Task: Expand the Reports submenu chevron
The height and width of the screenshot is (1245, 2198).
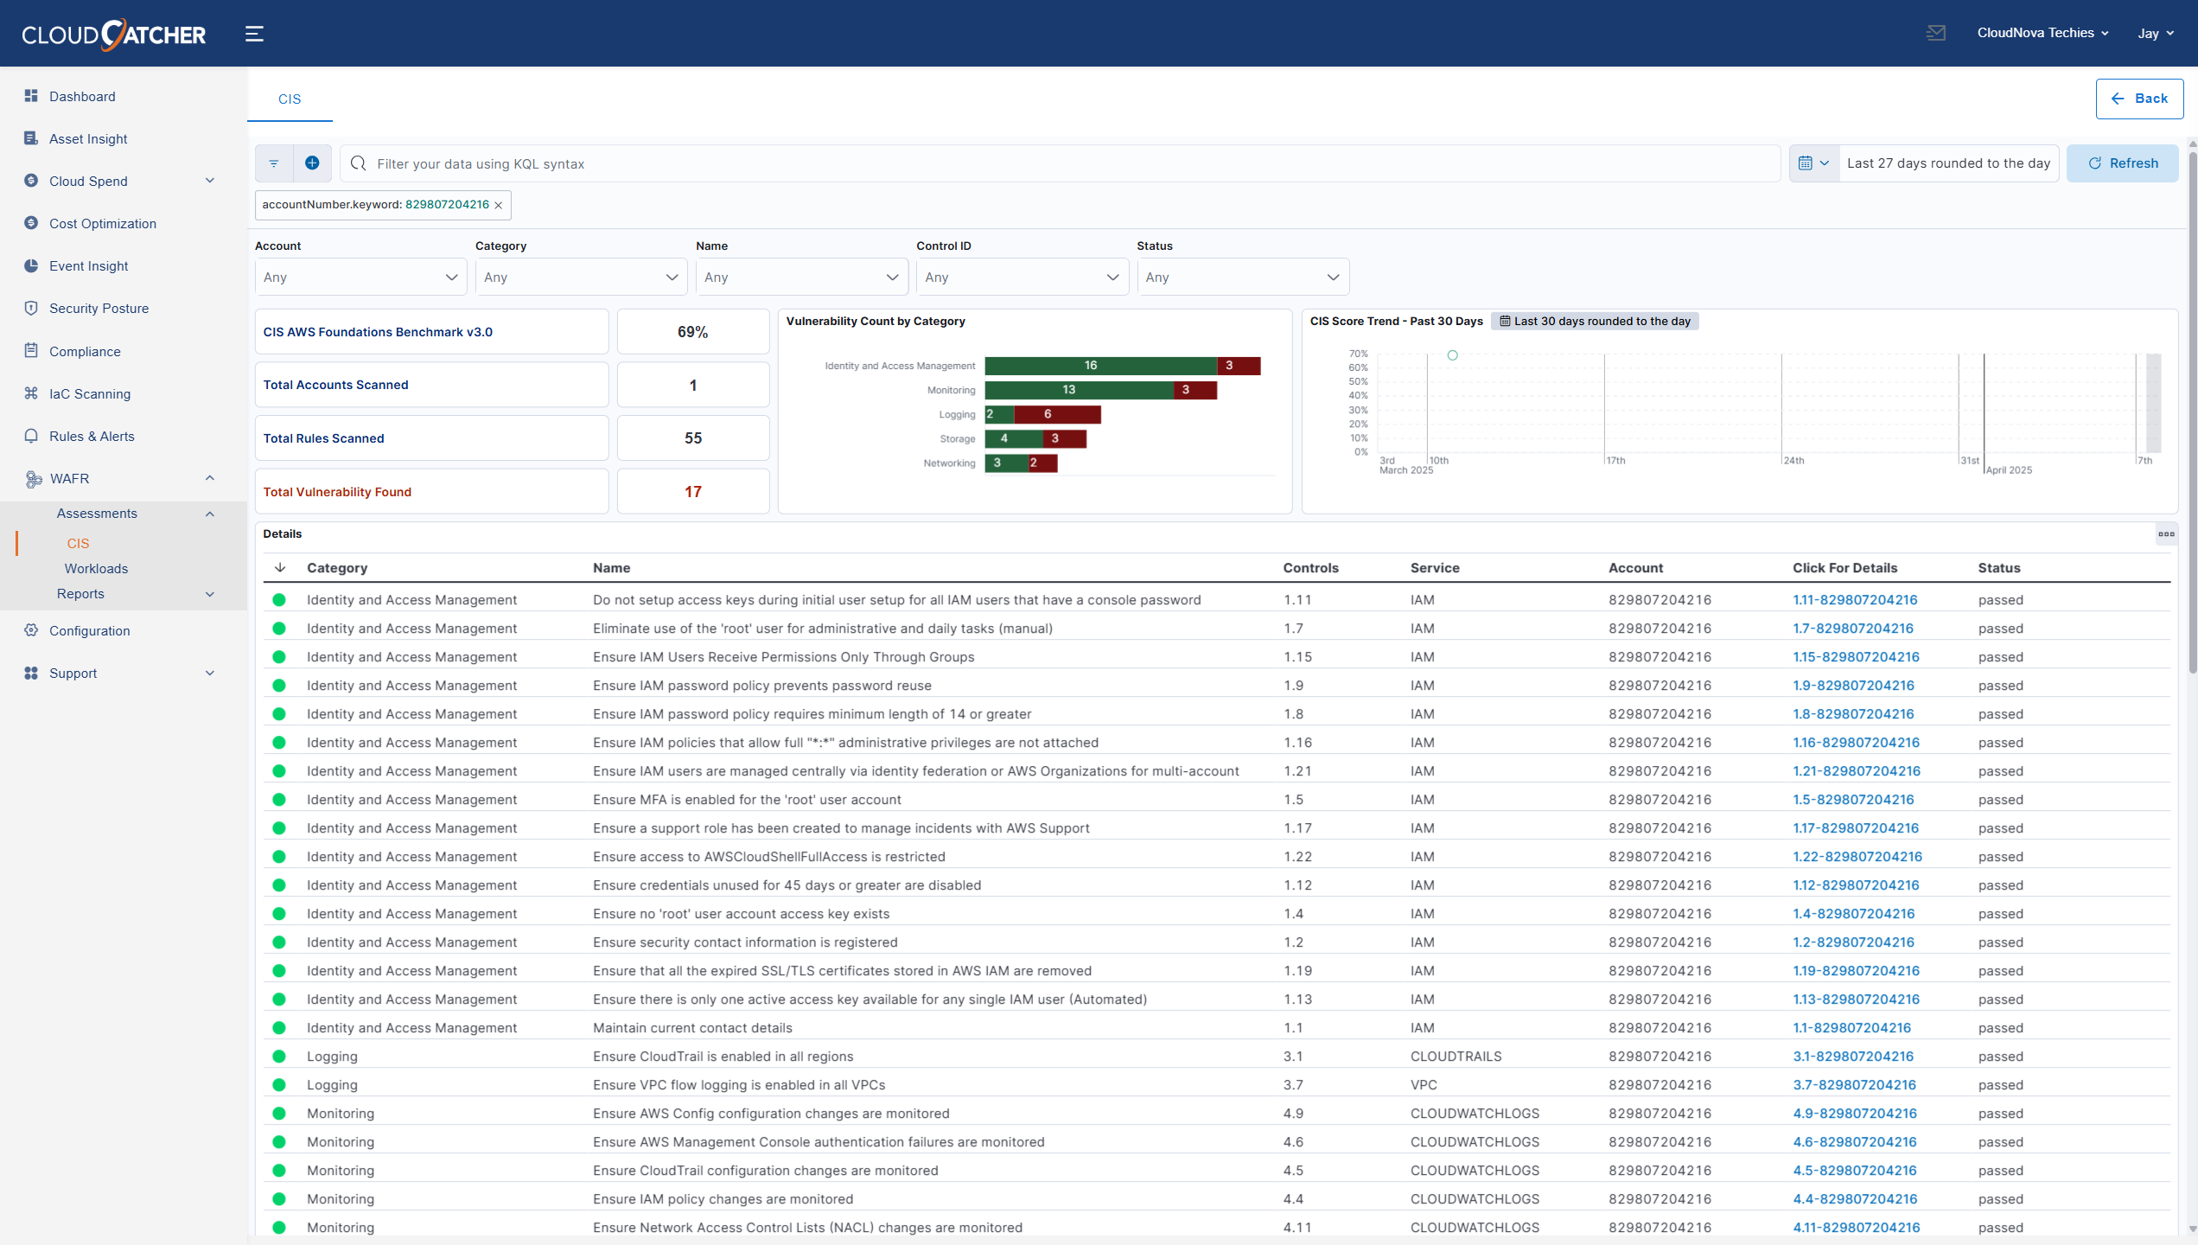Action: pos(210,594)
